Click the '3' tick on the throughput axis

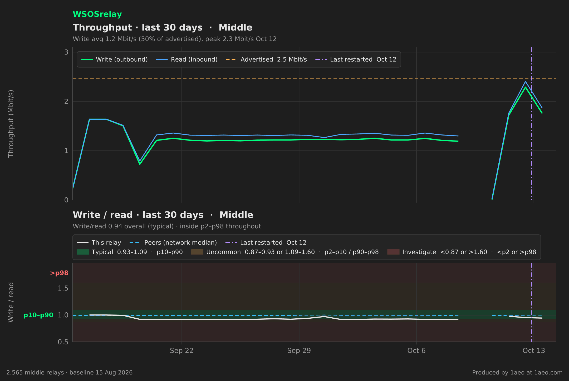[66, 52]
